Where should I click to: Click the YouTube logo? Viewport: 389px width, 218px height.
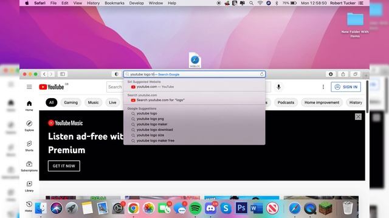click(x=52, y=87)
